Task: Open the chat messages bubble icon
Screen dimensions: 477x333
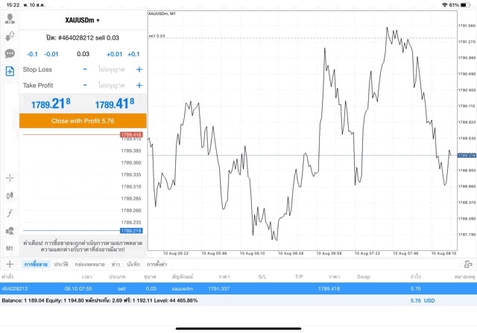Action: tap(10, 54)
